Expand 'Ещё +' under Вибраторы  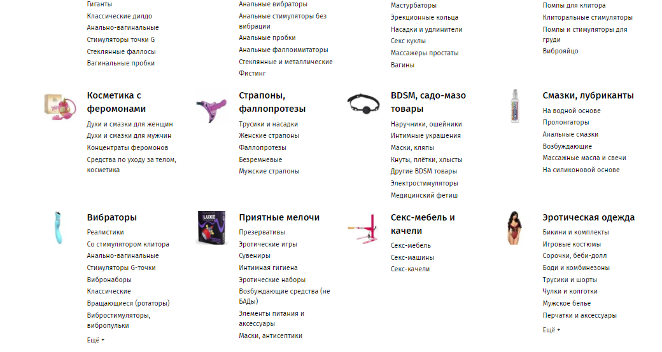(x=95, y=340)
